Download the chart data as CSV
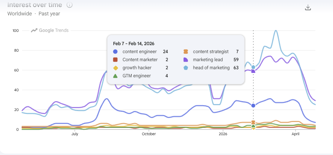Image resolution: width=333 pixels, height=155 pixels. pyautogui.click(x=308, y=7)
